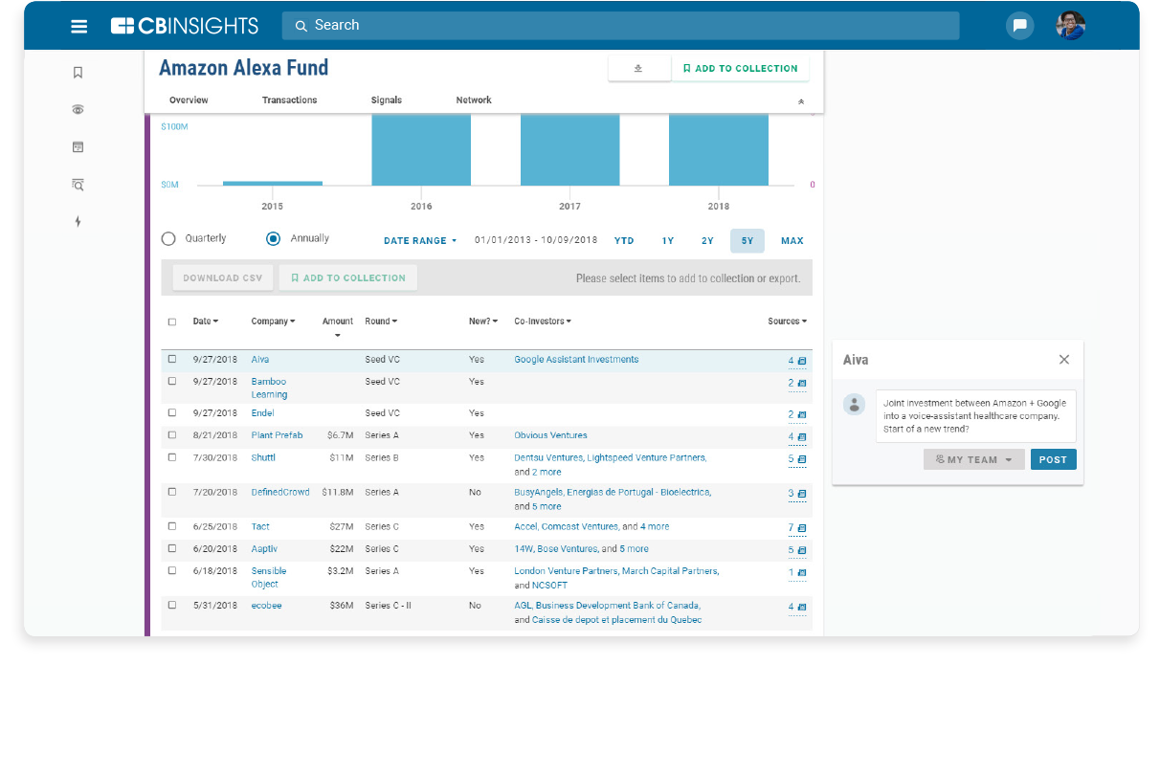Click the small 2015 chart bar
The width and height of the screenshot is (1160, 776).
coord(273,183)
